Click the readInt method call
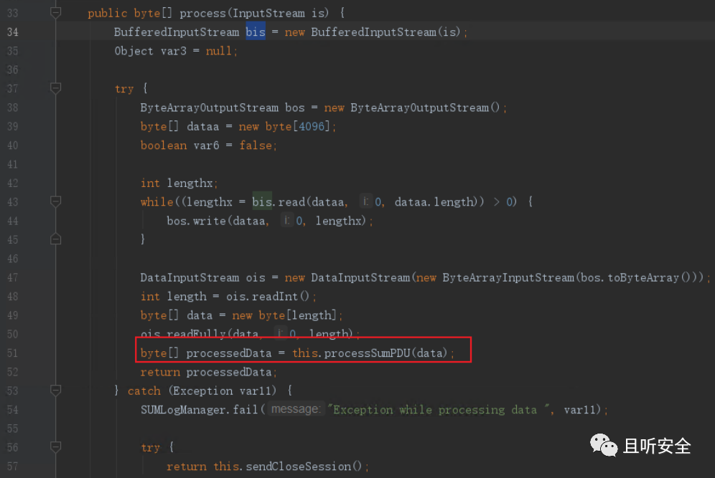Image resolution: width=715 pixels, height=478 pixels. click(281, 297)
